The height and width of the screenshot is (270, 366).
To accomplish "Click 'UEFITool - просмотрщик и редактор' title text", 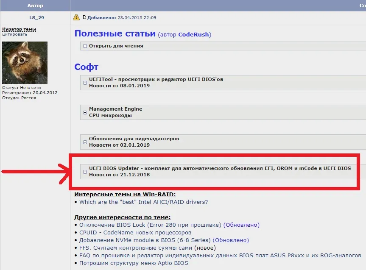I will click(x=156, y=79).
